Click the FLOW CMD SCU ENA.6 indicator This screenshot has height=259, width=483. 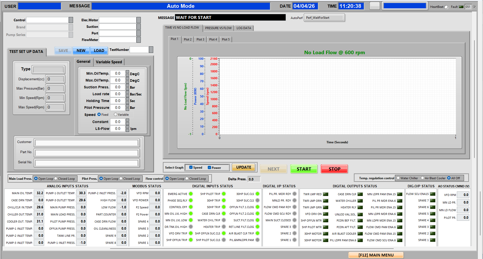coord(400,240)
